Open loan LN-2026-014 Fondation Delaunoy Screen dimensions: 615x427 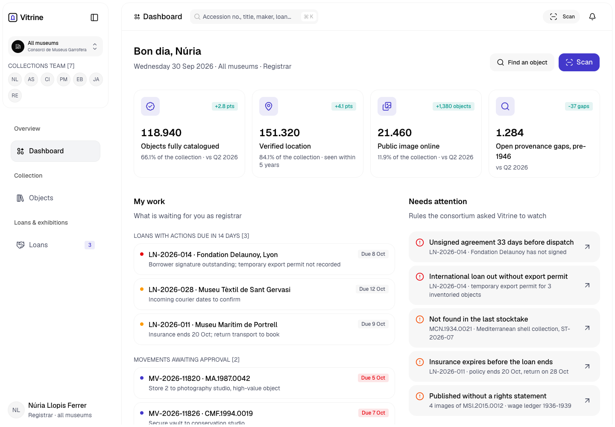click(264, 259)
